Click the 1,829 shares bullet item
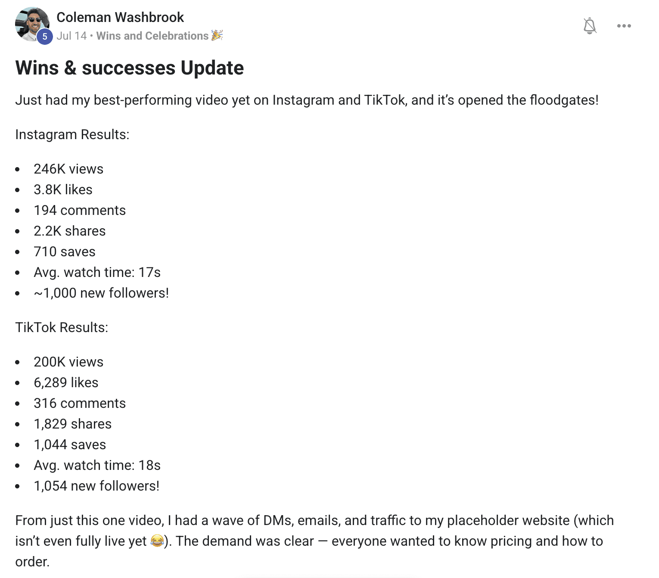This screenshot has height=578, width=659. click(72, 424)
